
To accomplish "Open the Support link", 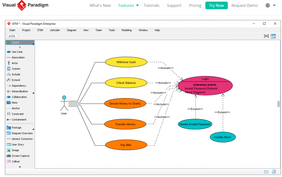I will 174,5.
